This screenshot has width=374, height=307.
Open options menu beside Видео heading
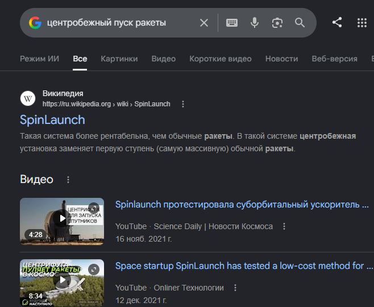pyautogui.click(x=68, y=180)
